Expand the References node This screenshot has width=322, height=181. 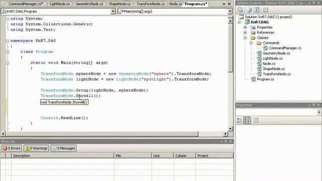click(x=245, y=32)
